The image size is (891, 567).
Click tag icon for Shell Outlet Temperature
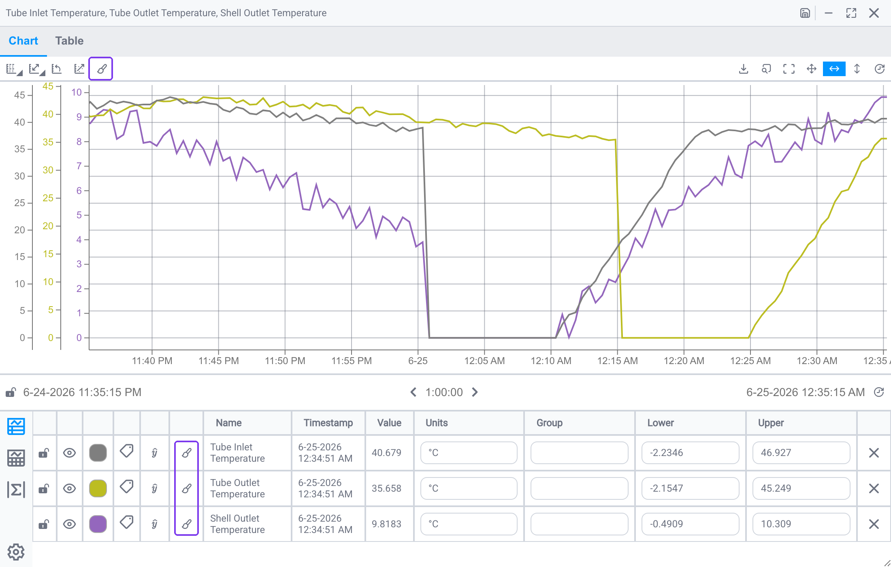[127, 522]
